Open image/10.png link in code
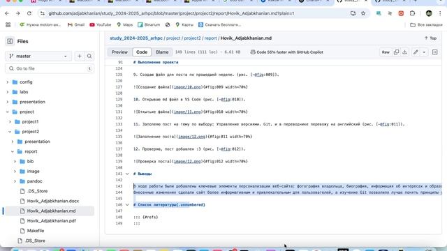447x251 pixels. pos(187,87)
